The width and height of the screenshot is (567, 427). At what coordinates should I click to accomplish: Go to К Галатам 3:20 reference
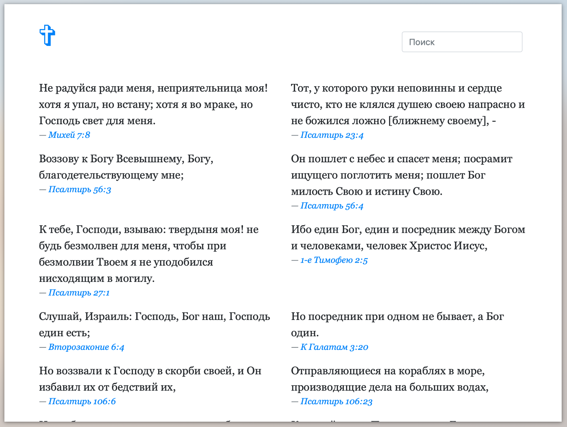(334, 347)
